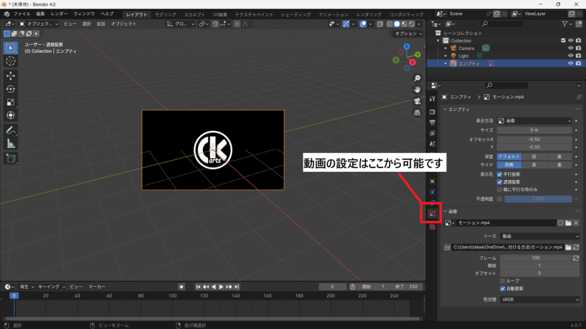Open the 表示方法 dropdown

point(534,121)
